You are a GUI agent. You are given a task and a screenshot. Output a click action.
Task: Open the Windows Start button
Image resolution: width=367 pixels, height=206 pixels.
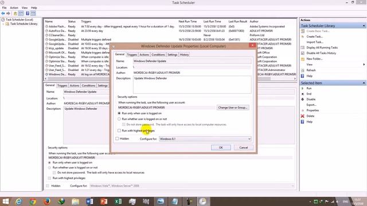(x=5, y=201)
